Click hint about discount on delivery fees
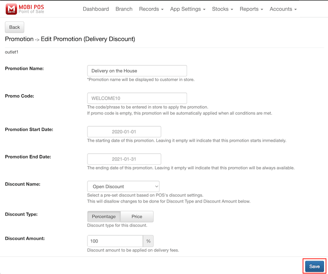The width and height of the screenshot is (328, 274). (x=133, y=250)
